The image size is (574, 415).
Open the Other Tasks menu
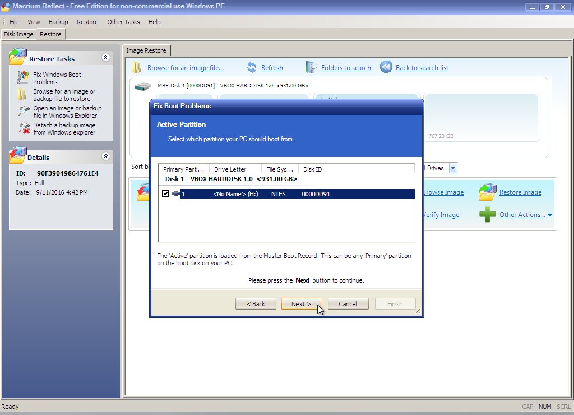click(x=123, y=22)
